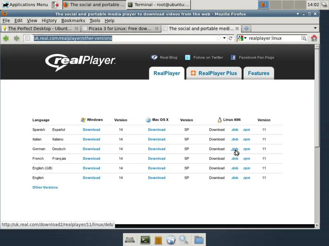
Task: Click the Twitter bird icon
Action: point(188,57)
